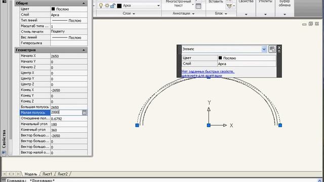Click customize icon in quick properties panel
This screenshot has height=182, width=324.
point(272,49)
